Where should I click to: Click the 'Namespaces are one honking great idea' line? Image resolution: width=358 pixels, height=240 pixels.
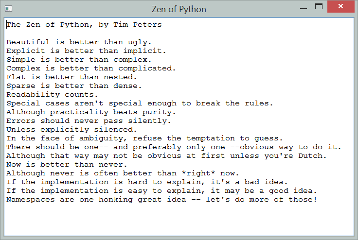coord(161,199)
